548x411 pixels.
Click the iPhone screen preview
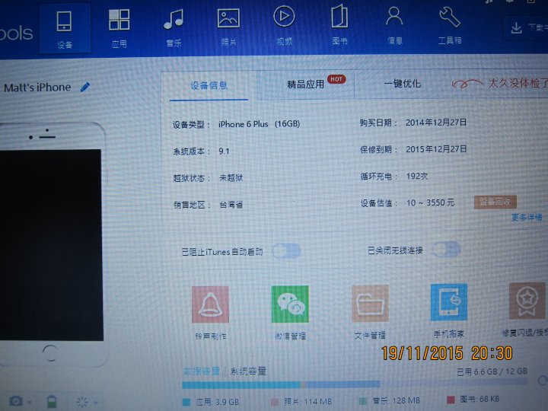pos(52,244)
